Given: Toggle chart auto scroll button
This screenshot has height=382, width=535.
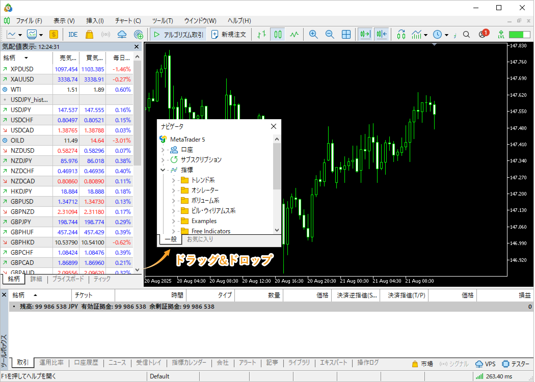Looking at the screenshot, I should coord(365,34).
